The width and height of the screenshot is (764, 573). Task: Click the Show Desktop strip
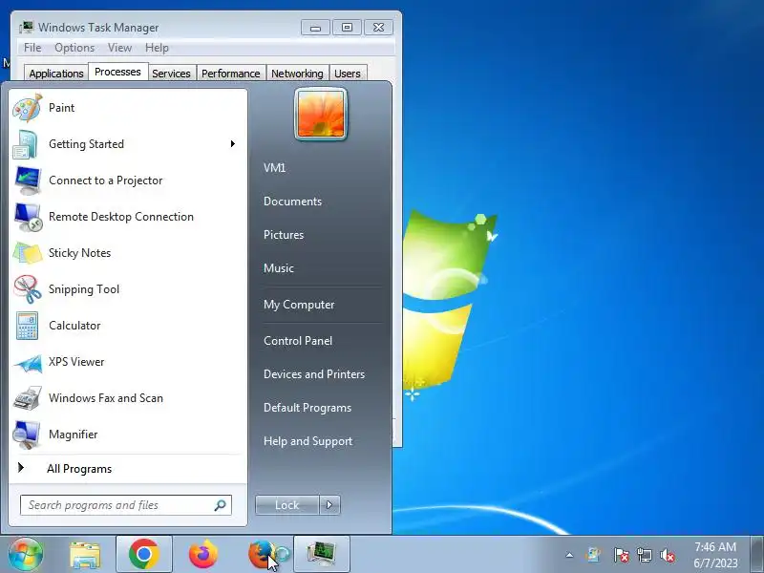(757, 555)
